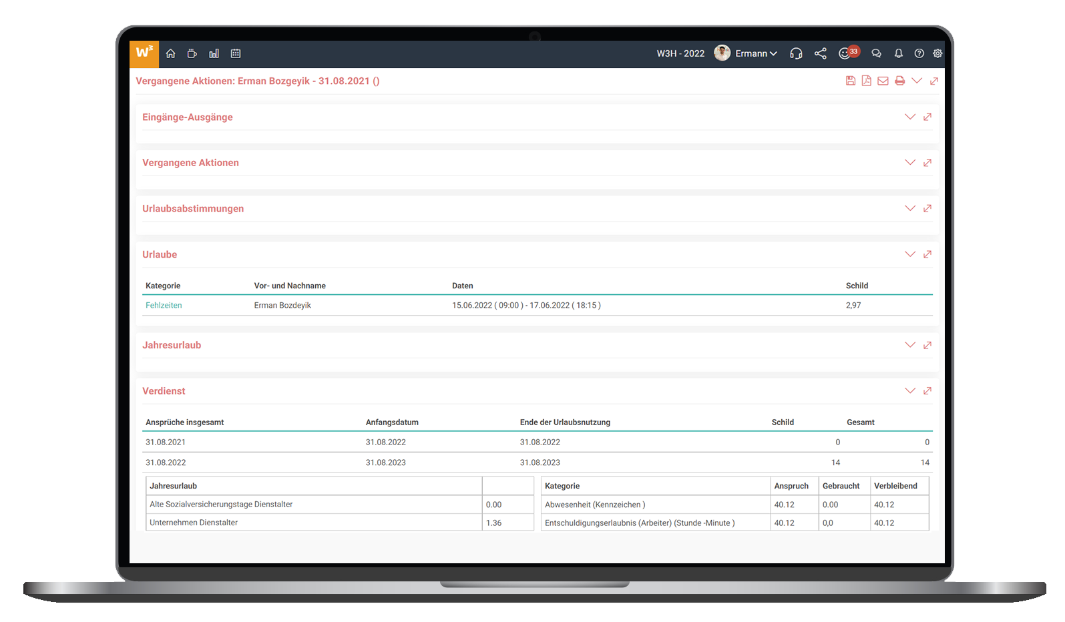Click the Urlaubsabstimmungen heading
Viewport: 1065px width, 622px height.
(x=193, y=209)
